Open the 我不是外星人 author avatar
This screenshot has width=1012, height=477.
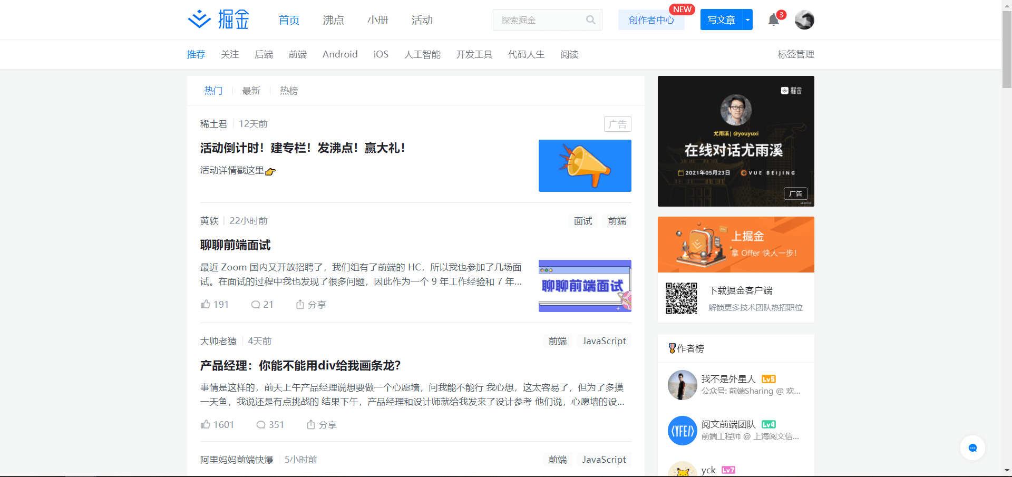click(x=683, y=385)
